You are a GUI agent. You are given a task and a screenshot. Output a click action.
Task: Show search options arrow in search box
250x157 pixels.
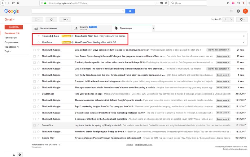(123, 11)
